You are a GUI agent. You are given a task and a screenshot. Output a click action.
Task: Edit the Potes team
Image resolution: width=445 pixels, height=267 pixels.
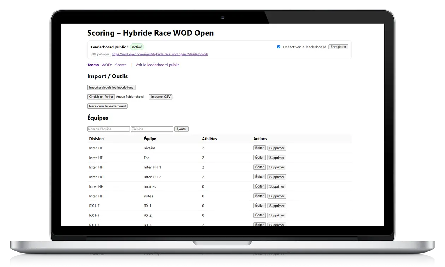coord(259,196)
